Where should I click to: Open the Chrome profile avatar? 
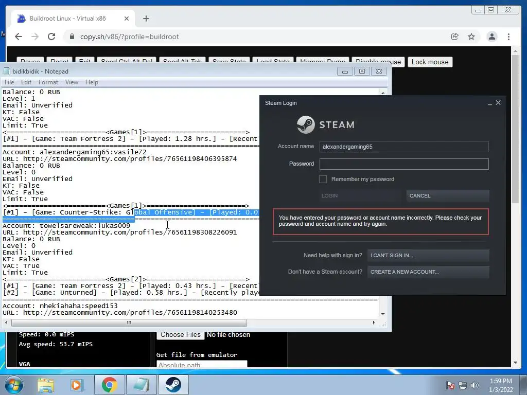[491, 37]
